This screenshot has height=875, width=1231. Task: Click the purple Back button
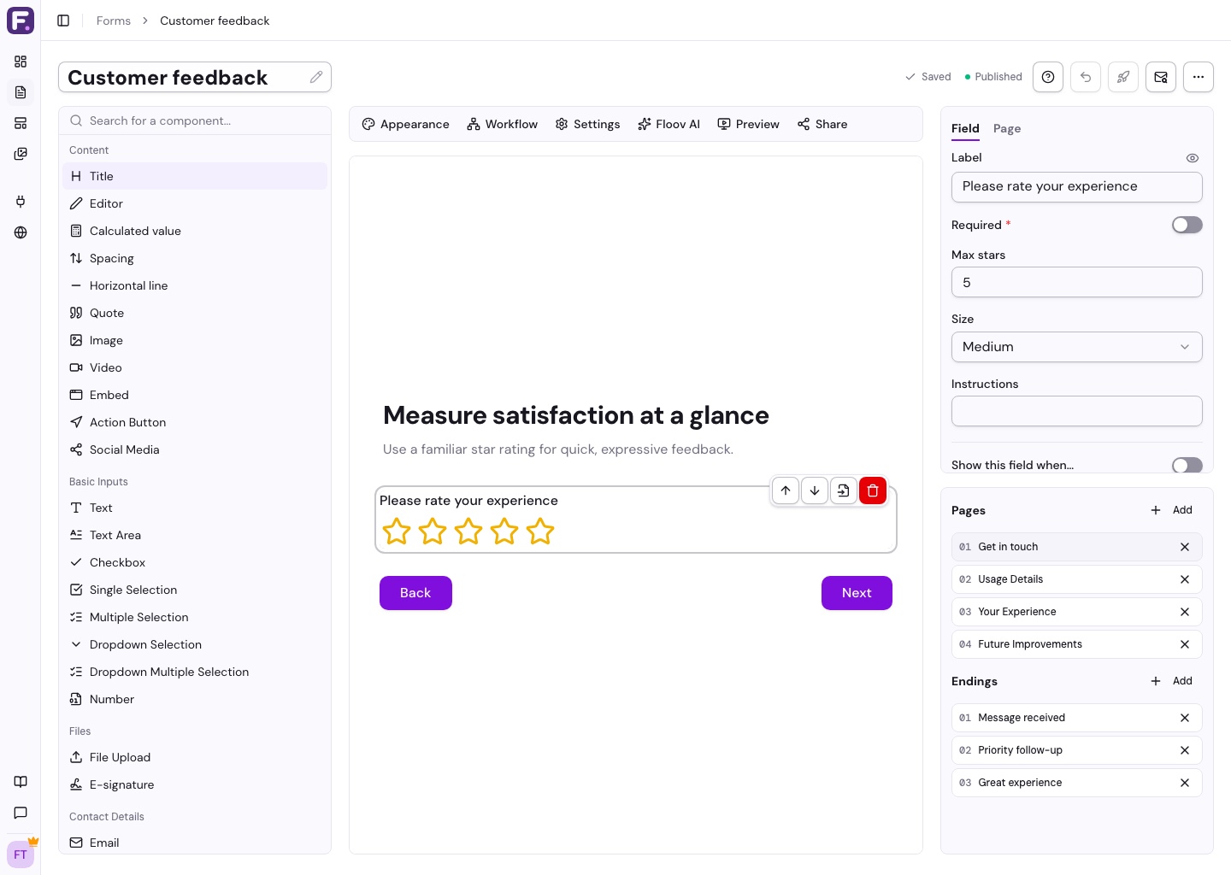[x=415, y=593]
